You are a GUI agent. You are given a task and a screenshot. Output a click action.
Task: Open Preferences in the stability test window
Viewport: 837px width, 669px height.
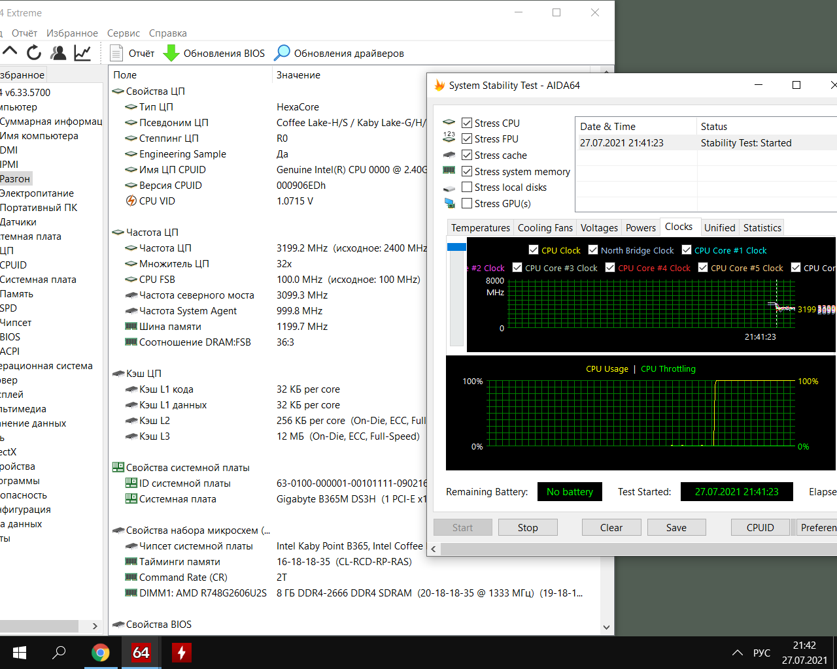(x=817, y=527)
